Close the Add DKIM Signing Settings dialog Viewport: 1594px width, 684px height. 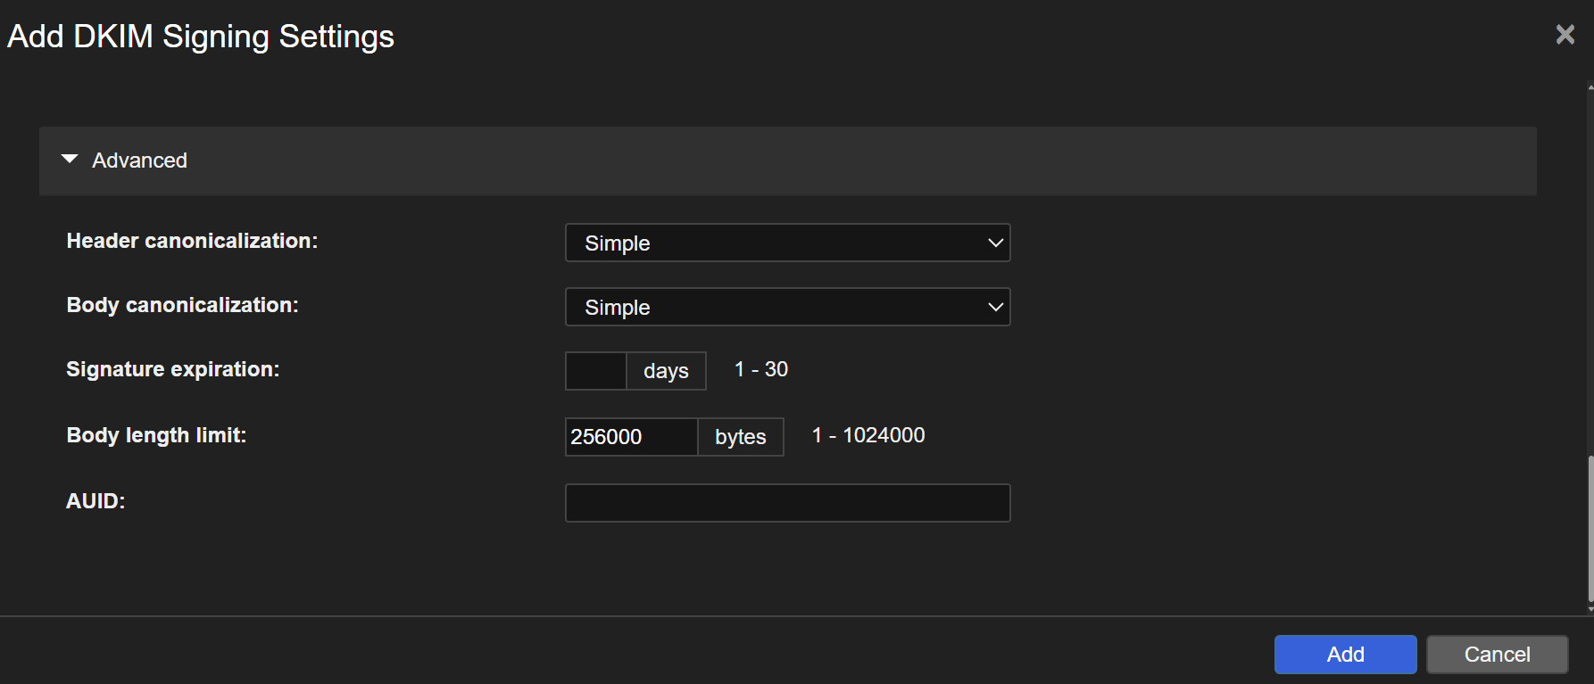(1565, 35)
